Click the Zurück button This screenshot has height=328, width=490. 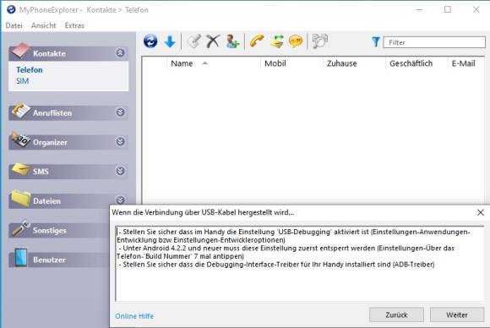click(396, 314)
